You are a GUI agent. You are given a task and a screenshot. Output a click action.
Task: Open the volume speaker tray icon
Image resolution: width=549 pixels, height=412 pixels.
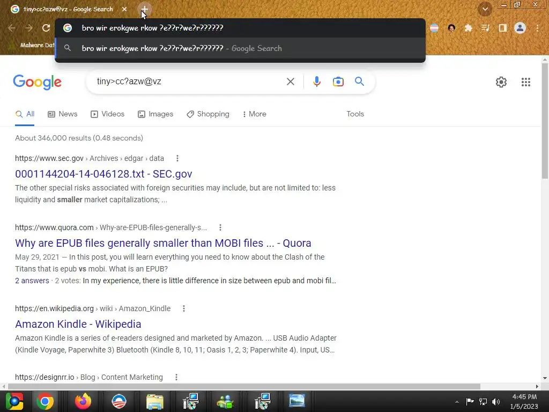pos(496,401)
